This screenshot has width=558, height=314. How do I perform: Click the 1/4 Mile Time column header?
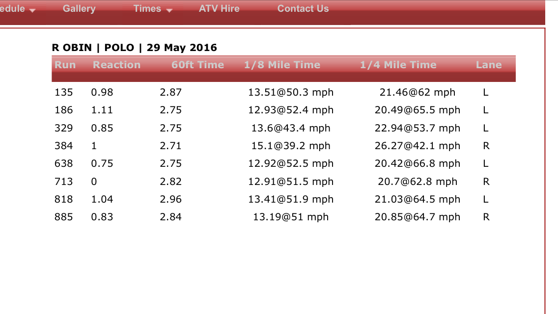[x=398, y=65]
